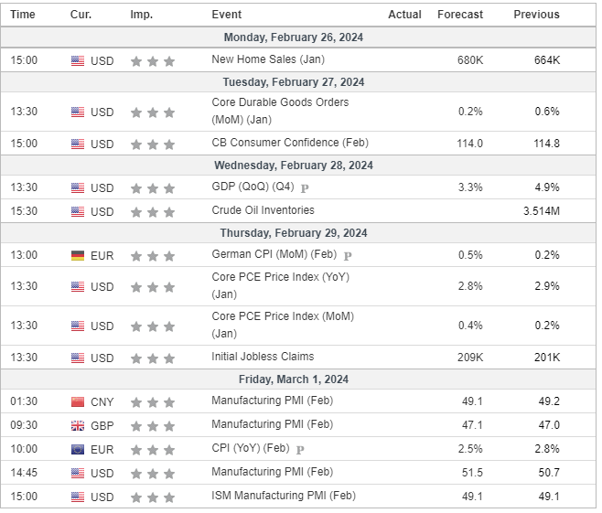Image resolution: width=602 pixels, height=513 pixels.
Task: Click the 3.514M previous value for Crude Oil
Action: (540, 211)
